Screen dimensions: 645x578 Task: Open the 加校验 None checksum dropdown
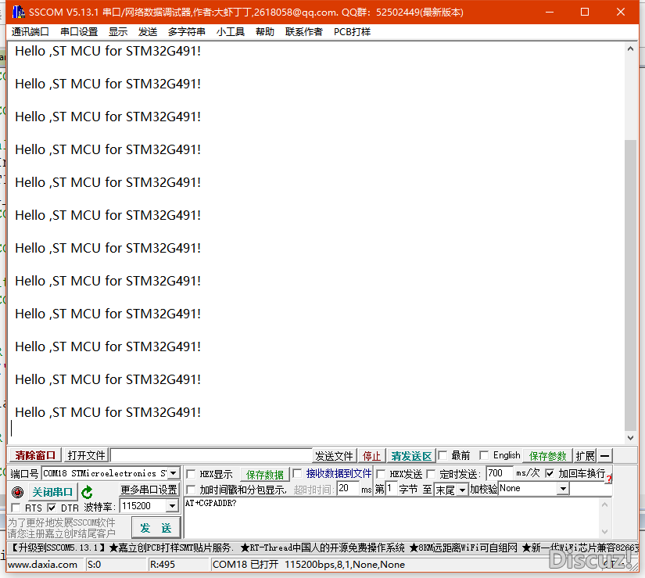pyautogui.click(x=563, y=489)
